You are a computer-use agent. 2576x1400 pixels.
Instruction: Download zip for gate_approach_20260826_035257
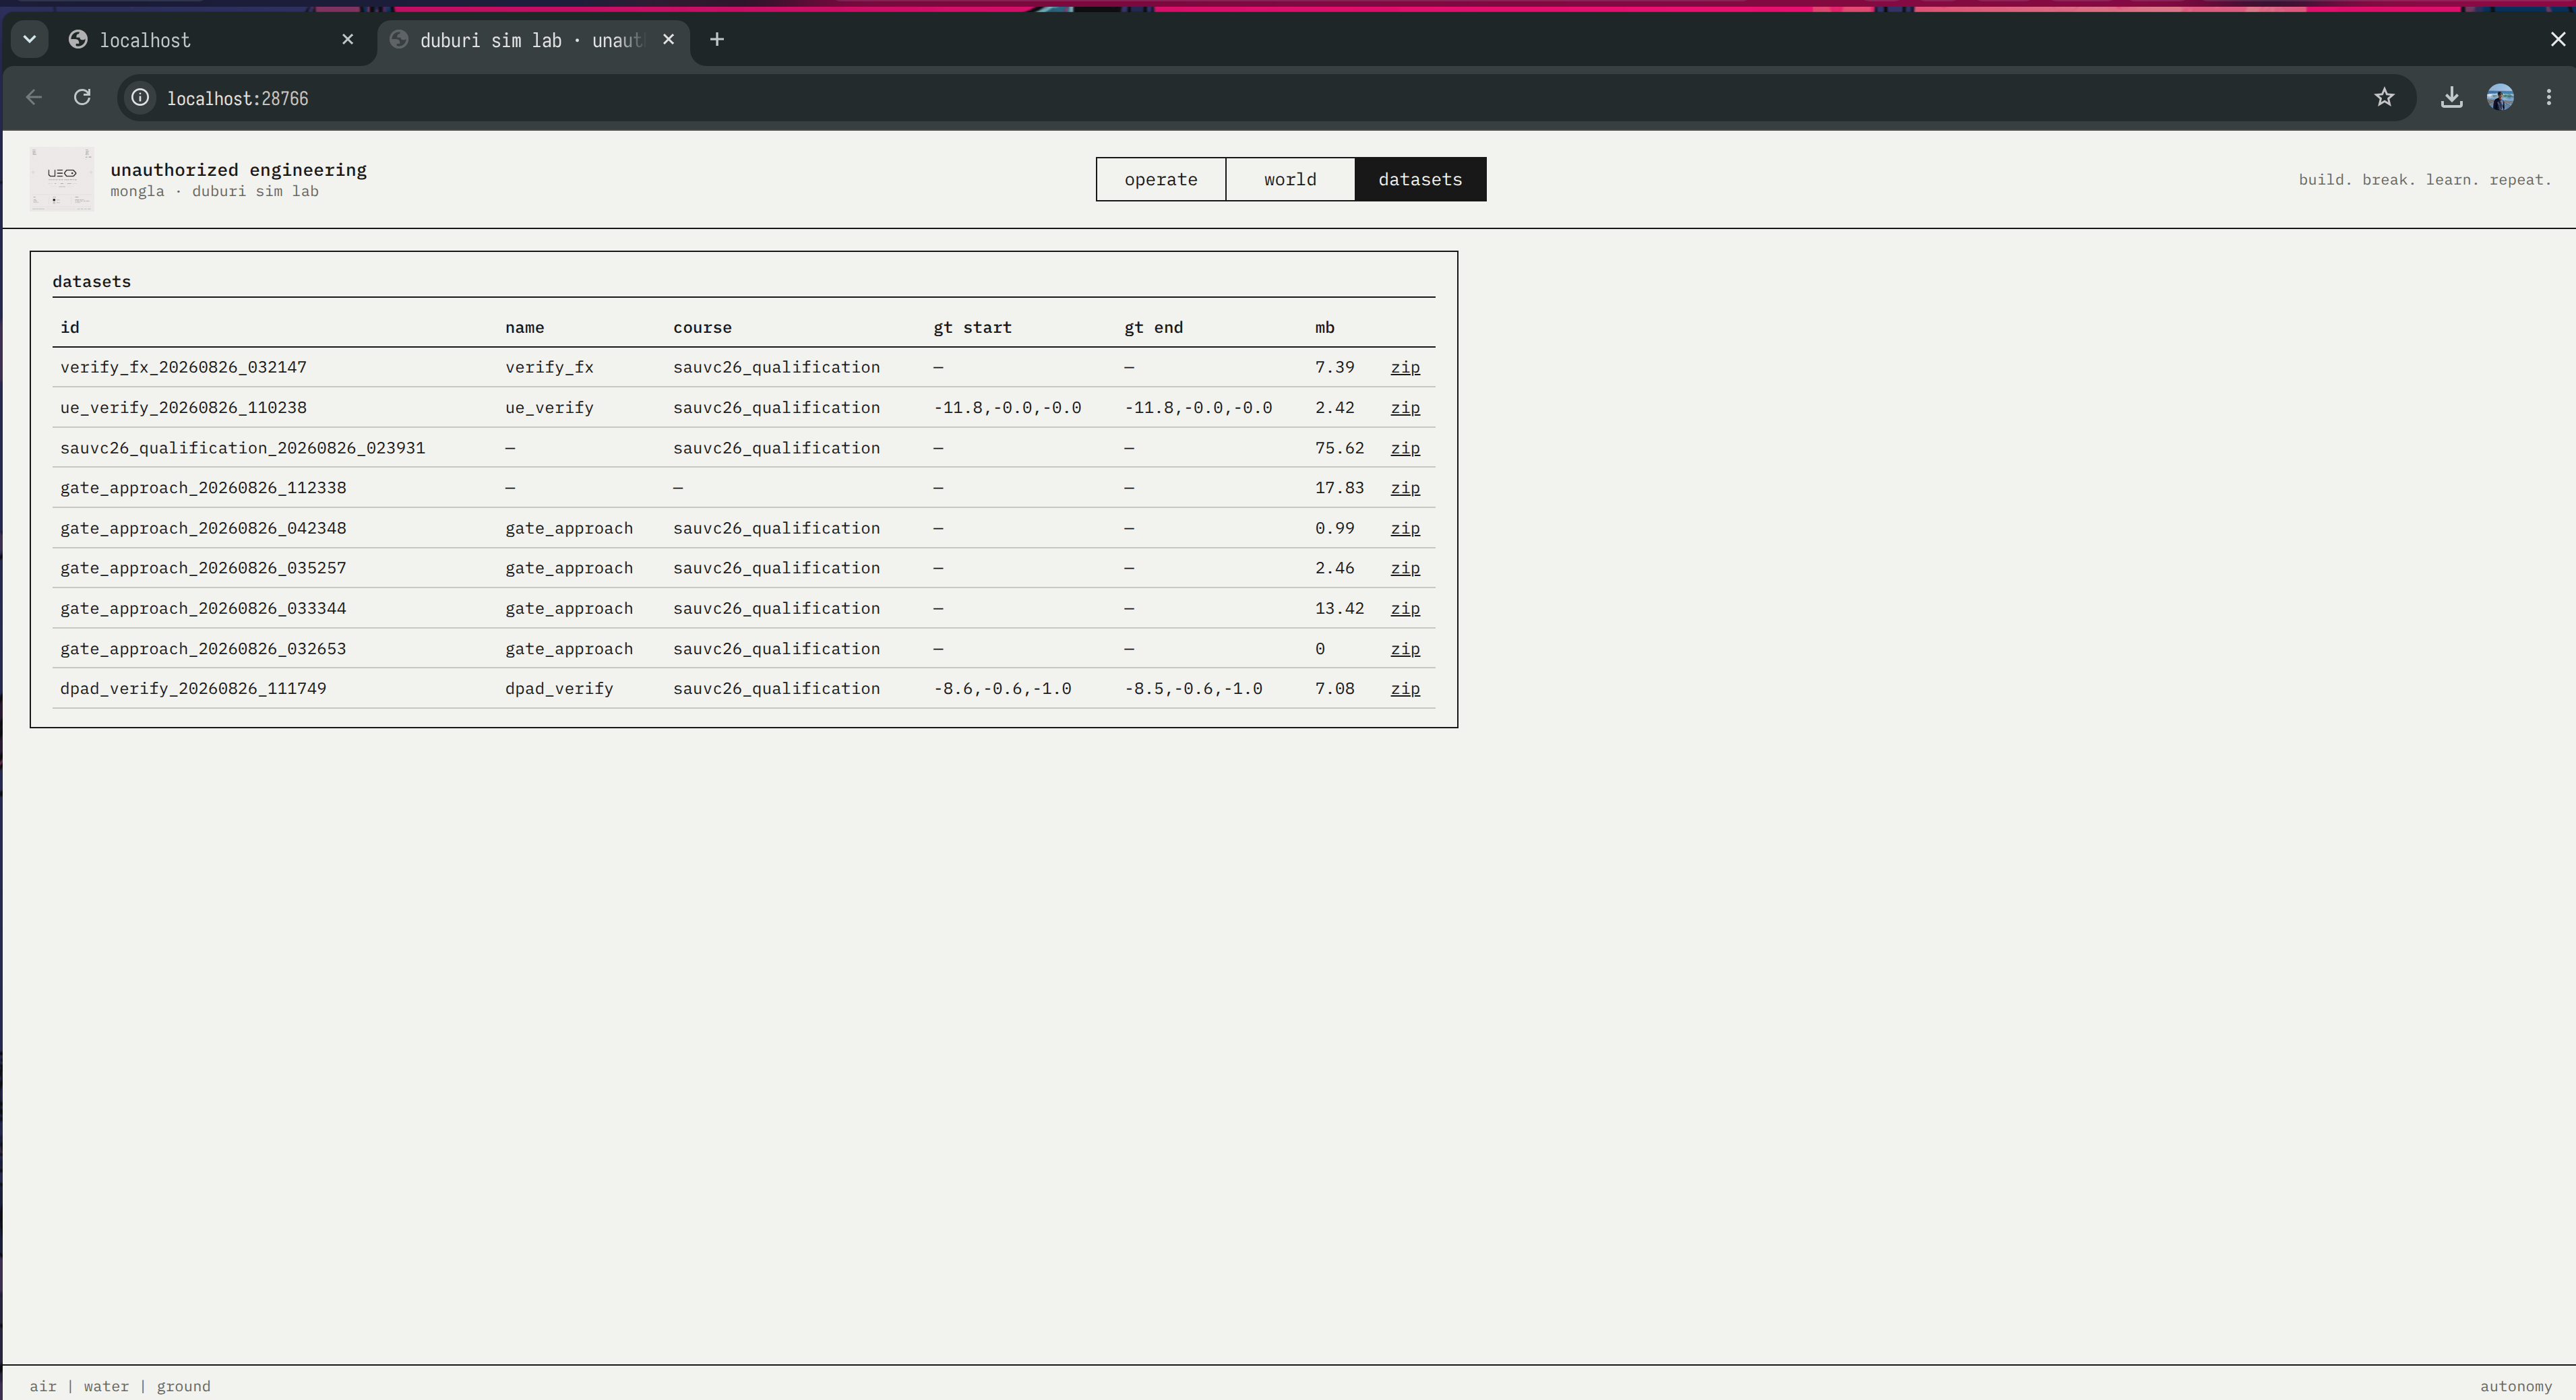[x=1405, y=569]
